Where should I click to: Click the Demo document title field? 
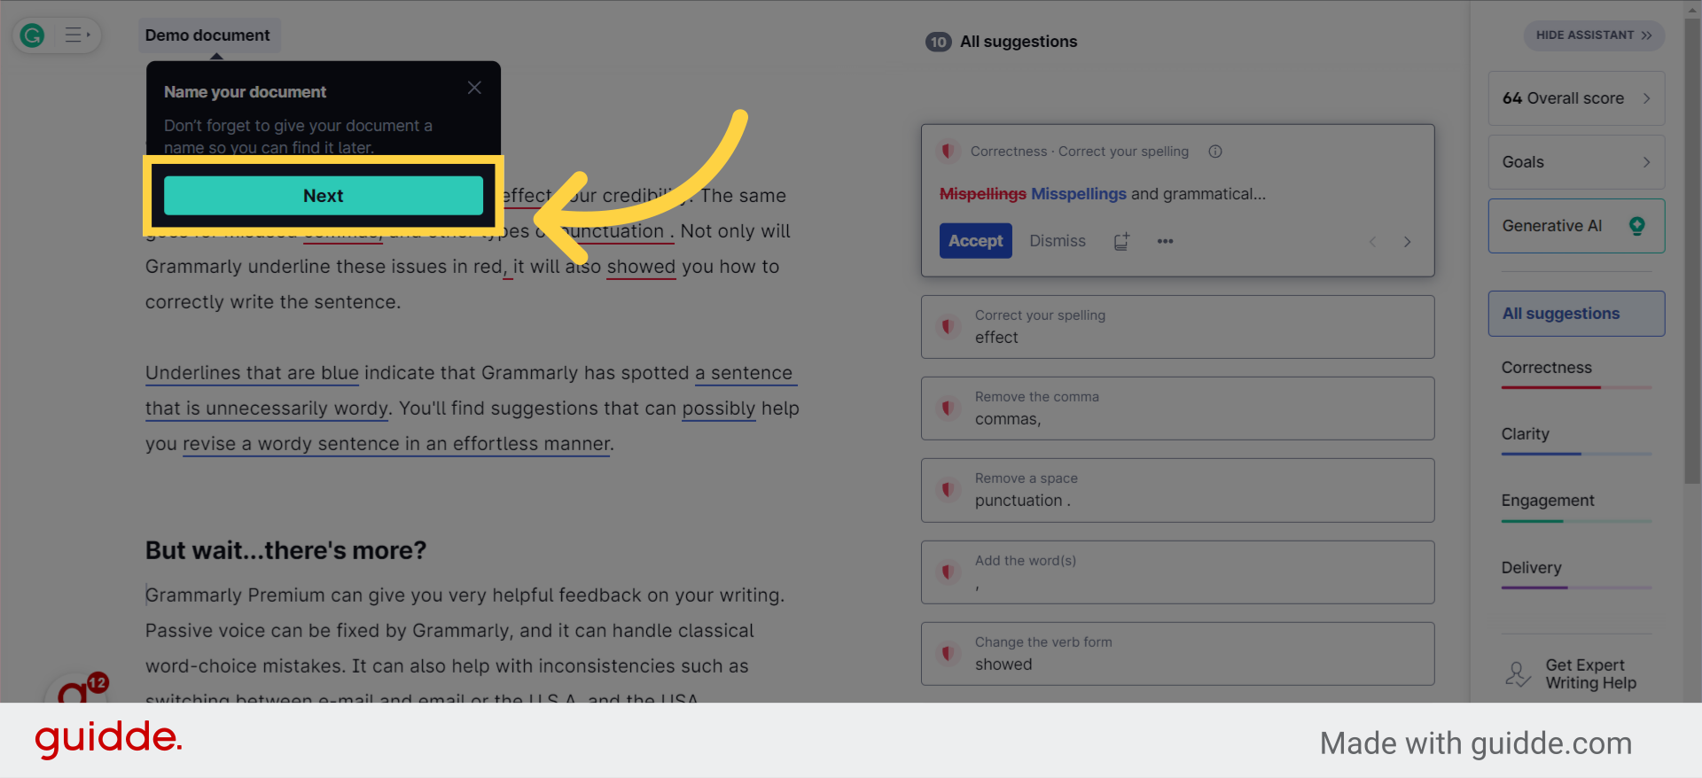(207, 35)
